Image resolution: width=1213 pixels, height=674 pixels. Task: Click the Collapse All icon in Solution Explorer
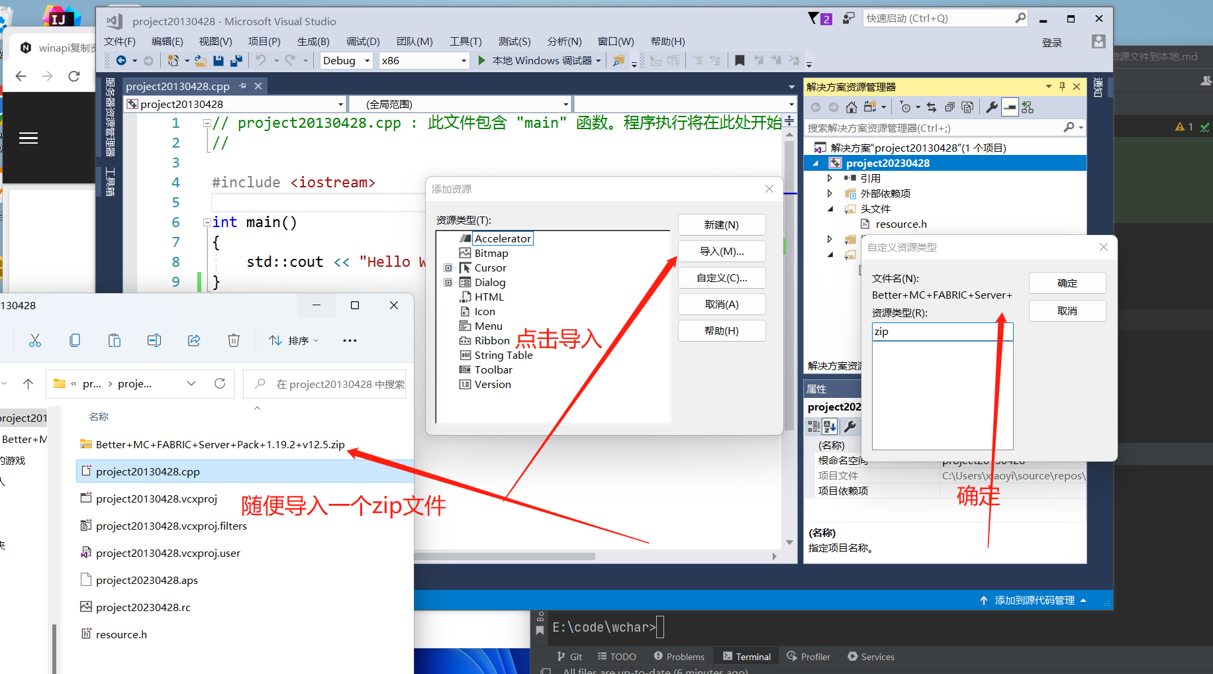tap(949, 107)
